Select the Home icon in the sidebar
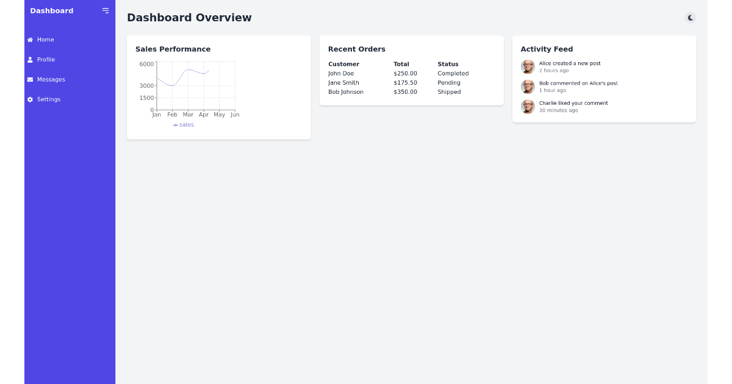The image size is (732, 384). 29,40
